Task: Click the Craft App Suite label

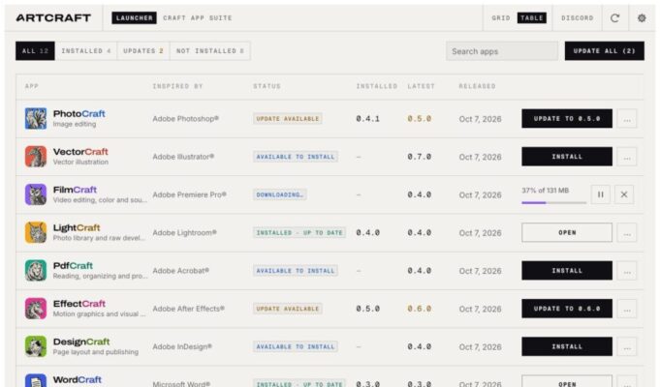Action: [x=198, y=18]
